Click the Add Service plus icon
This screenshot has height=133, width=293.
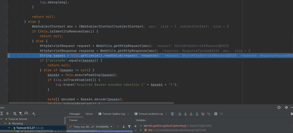[34, 113]
